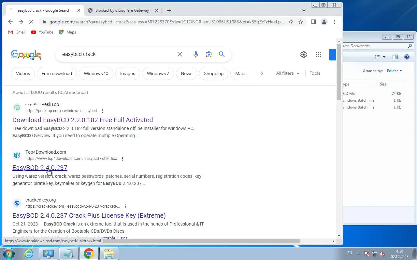
Task: Close the Cloudflare Gateway tab
Action: [156, 10]
